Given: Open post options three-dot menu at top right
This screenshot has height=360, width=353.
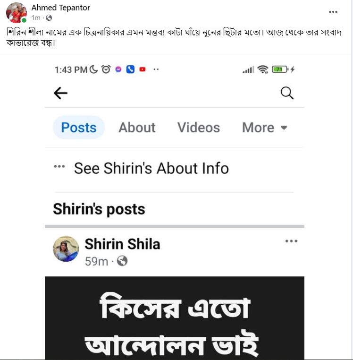Looking at the screenshot, I should pos(333,12).
